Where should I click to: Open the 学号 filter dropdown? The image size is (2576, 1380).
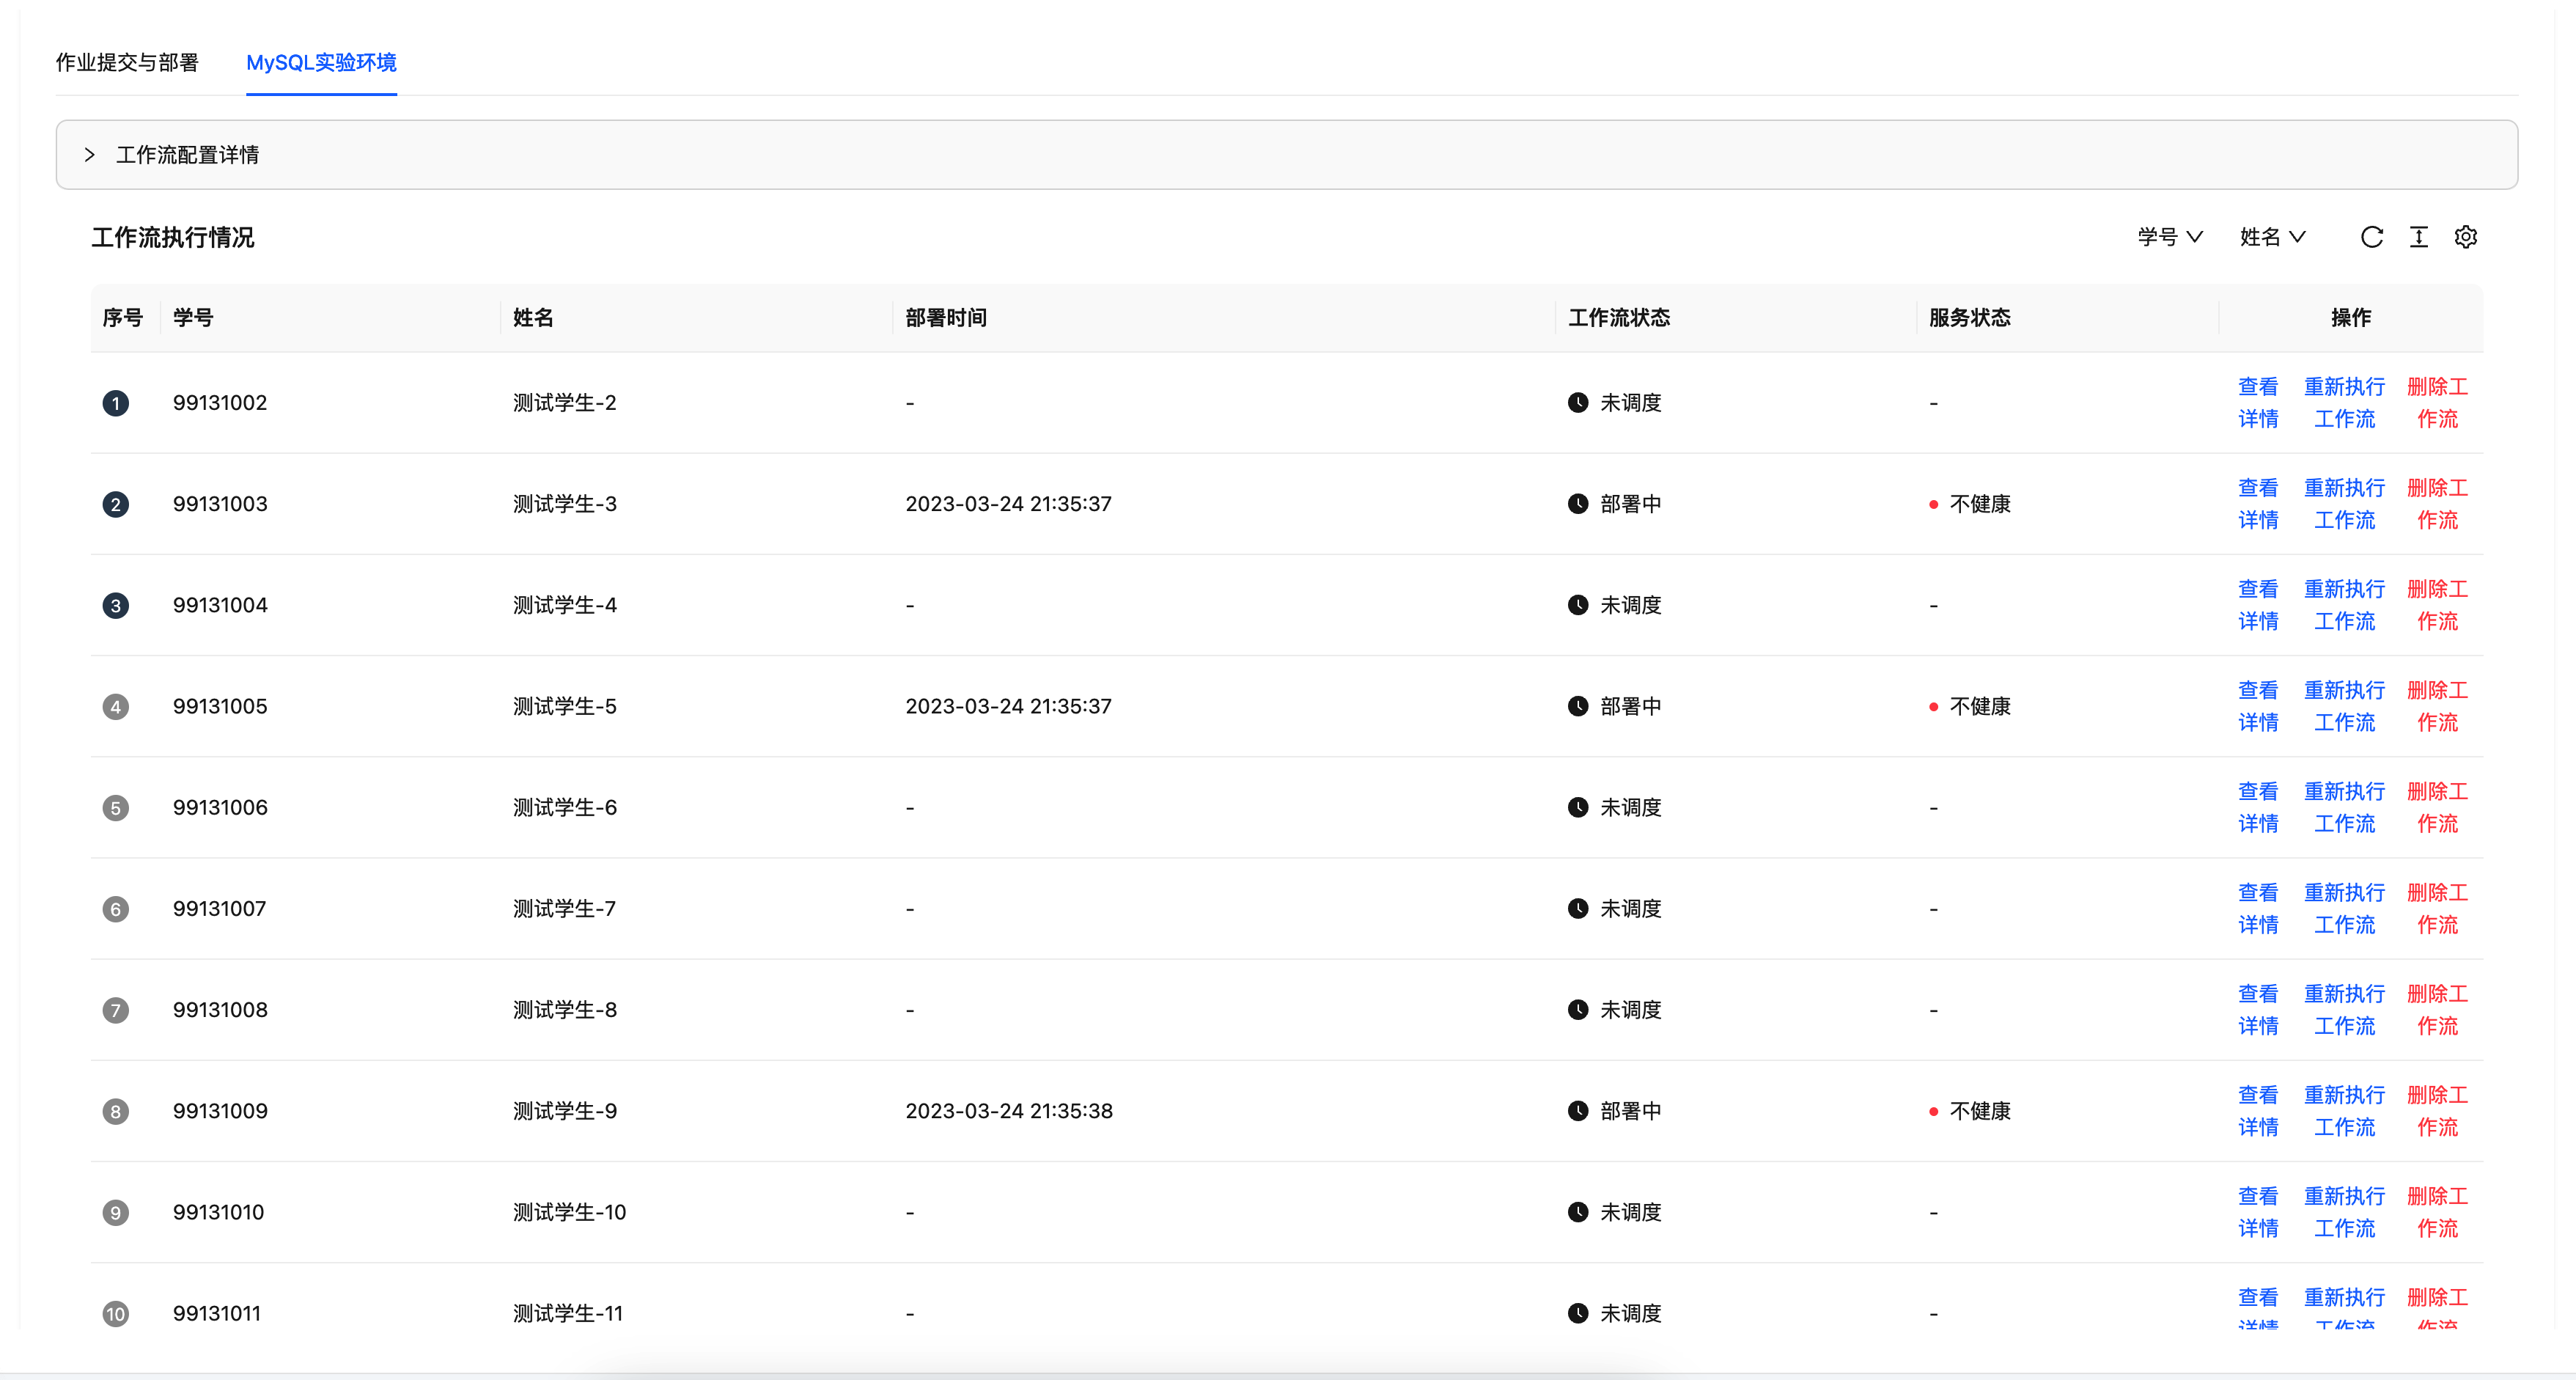(x=2169, y=237)
